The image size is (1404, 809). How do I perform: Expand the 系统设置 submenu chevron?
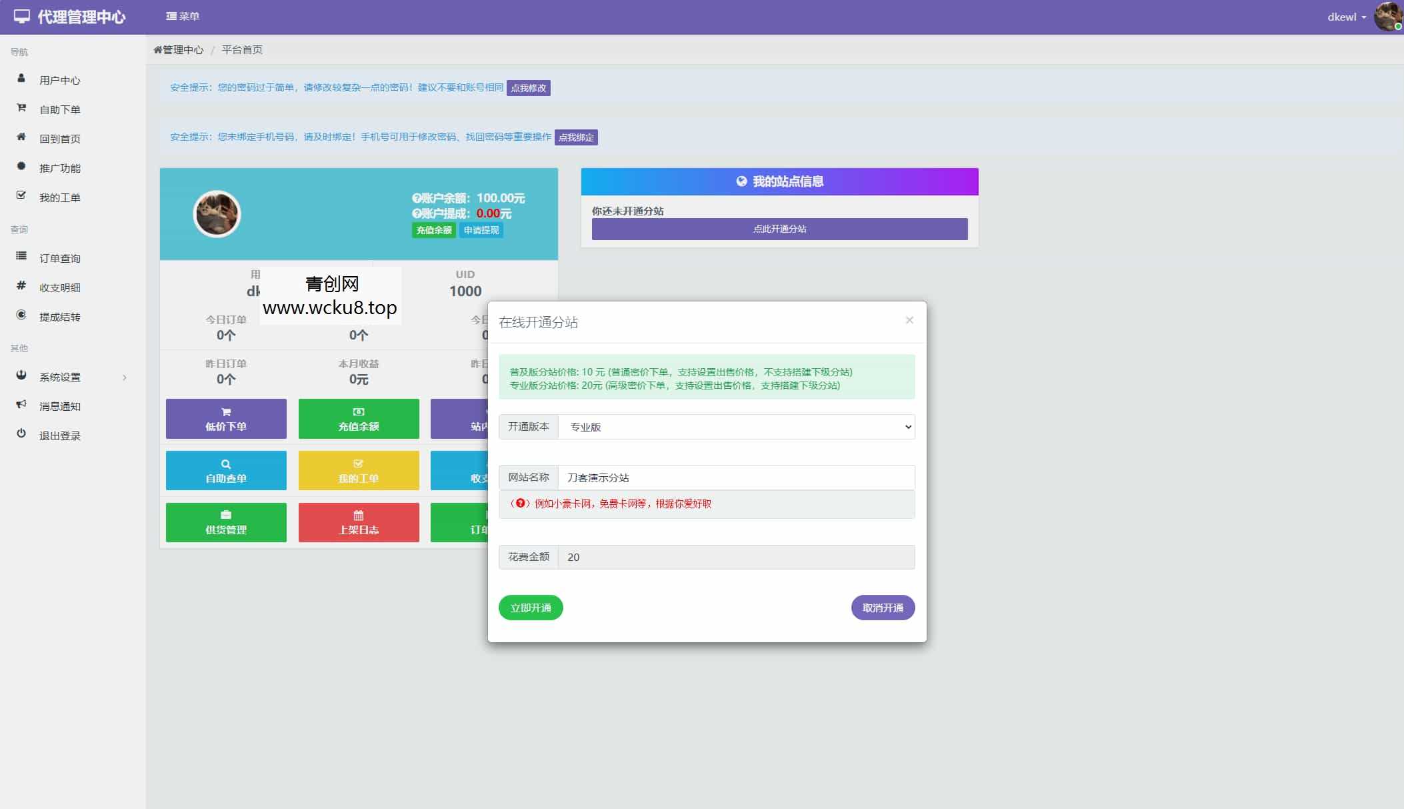125,377
